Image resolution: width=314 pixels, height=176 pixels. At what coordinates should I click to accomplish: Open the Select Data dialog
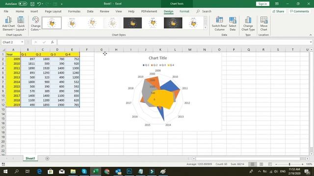pyautogui.click(x=233, y=23)
